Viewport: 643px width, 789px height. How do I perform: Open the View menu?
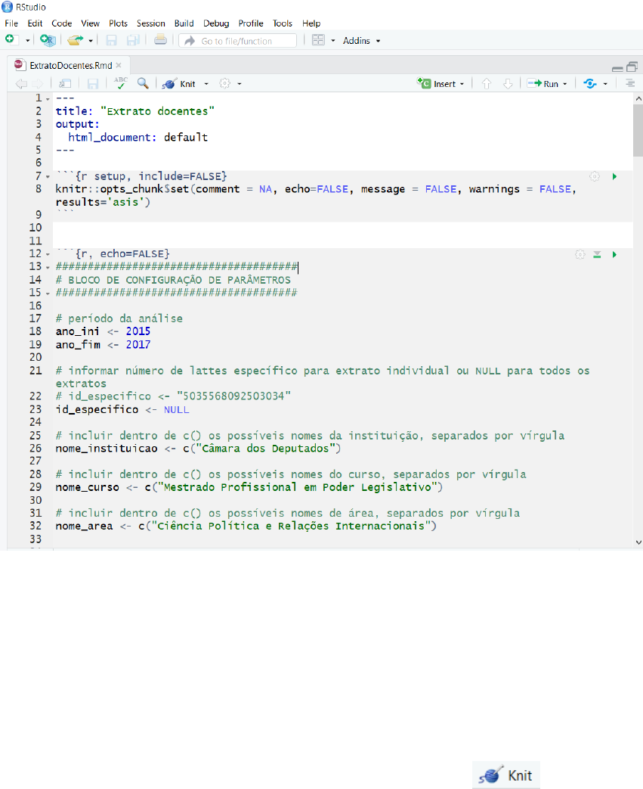pyautogui.click(x=90, y=23)
